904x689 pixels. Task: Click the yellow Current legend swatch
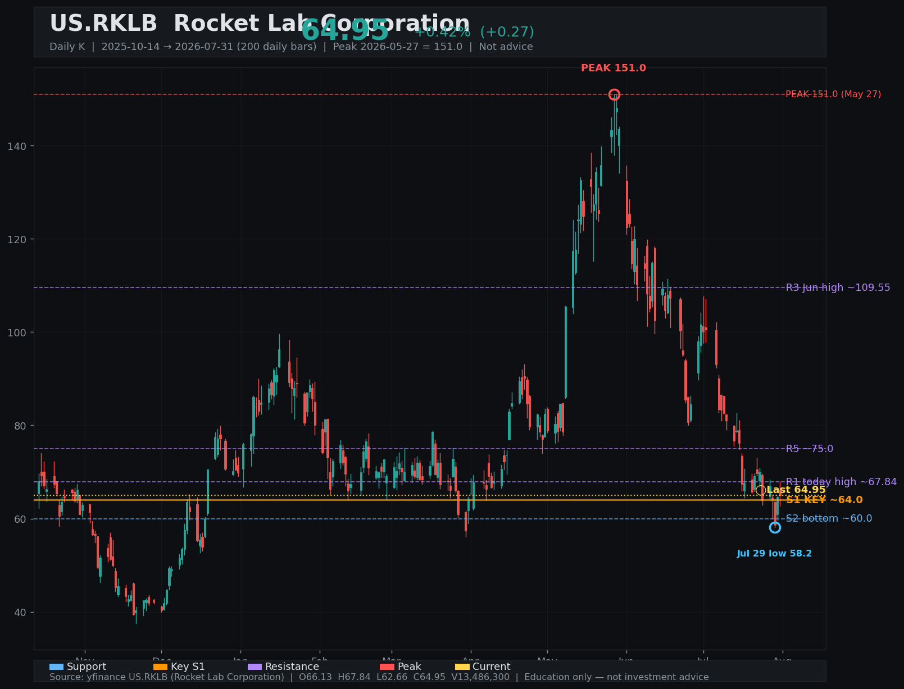[462, 667]
